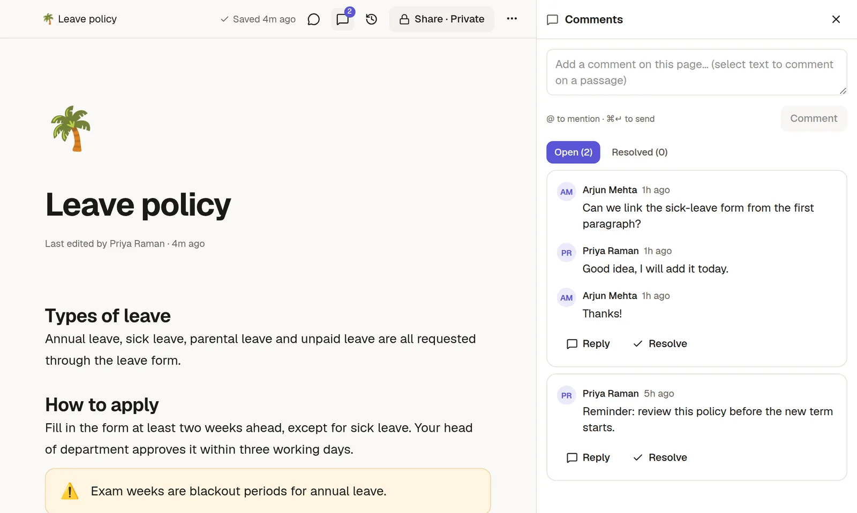857x513 pixels.
Task: Click 'Last edited by Priya Raman' line
Action: (x=125, y=243)
